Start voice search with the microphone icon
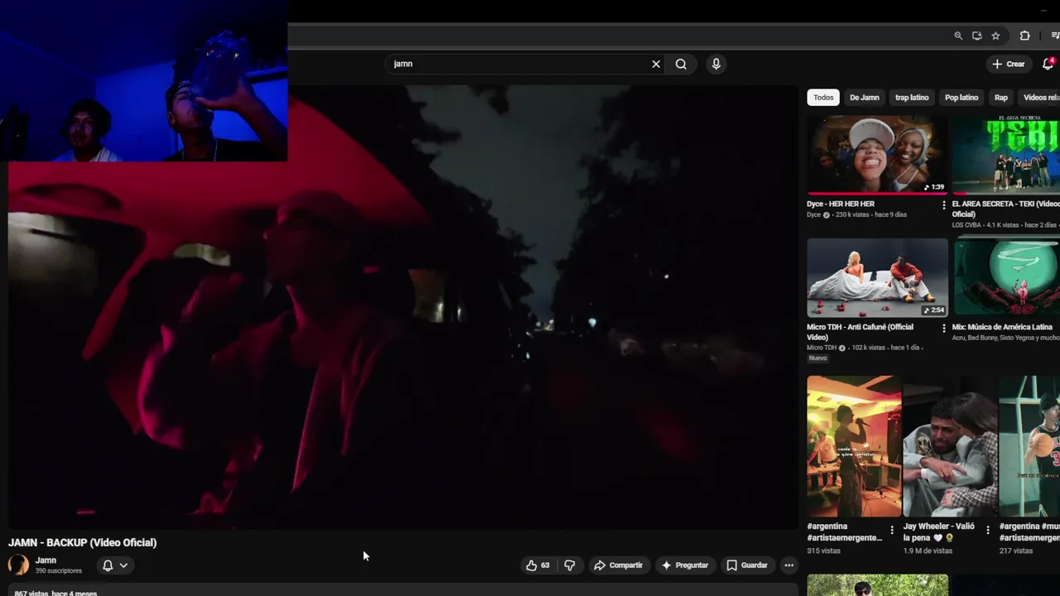Image resolution: width=1060 pixels, height=596 pixels. 716,64
